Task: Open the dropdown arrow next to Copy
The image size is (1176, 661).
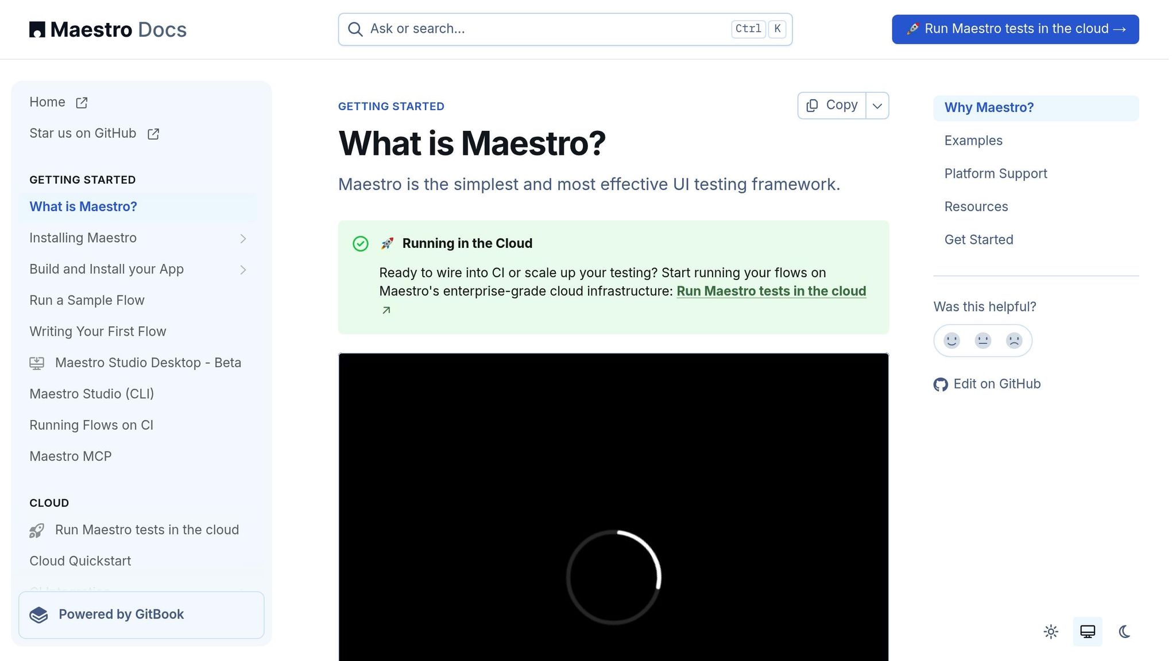Action: point(877,106)
